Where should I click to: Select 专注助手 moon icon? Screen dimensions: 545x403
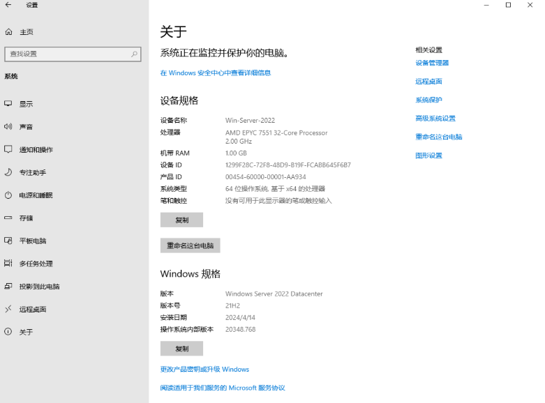(8, 172)
